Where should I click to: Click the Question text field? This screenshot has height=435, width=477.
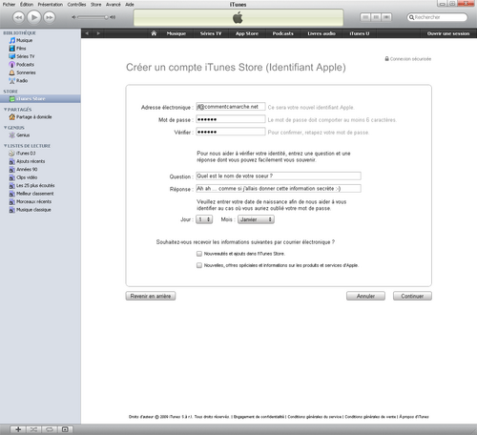pos(279,176)
